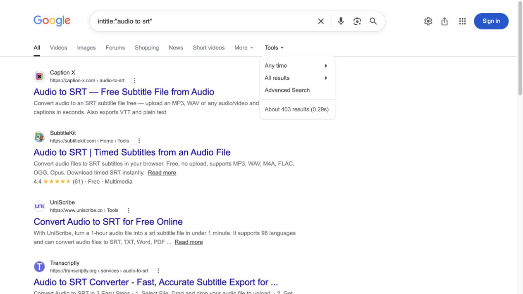
Task: Click the Caption X favicon
Action: pos(39,76)
